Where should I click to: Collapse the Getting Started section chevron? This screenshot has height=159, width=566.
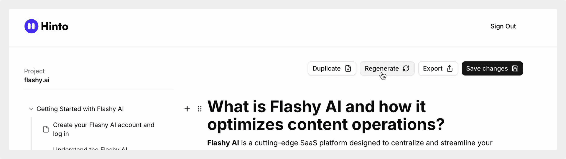click(x=31, y=109)
